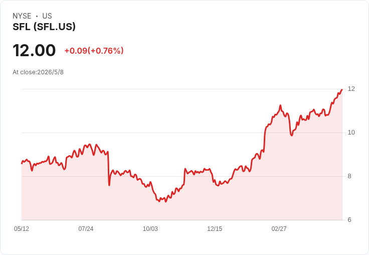Click the sharp price drop after 07/24
The height and width of the screenshot is (255, 369).
click(x=108, y=169)
